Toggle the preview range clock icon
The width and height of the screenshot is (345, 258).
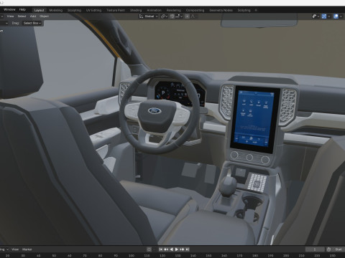click(x=328, y=249)
